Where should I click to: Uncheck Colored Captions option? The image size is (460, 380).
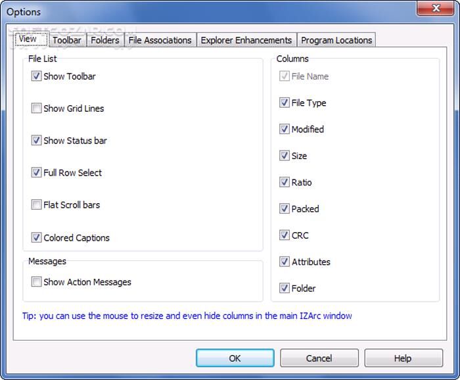click(36, 238)
